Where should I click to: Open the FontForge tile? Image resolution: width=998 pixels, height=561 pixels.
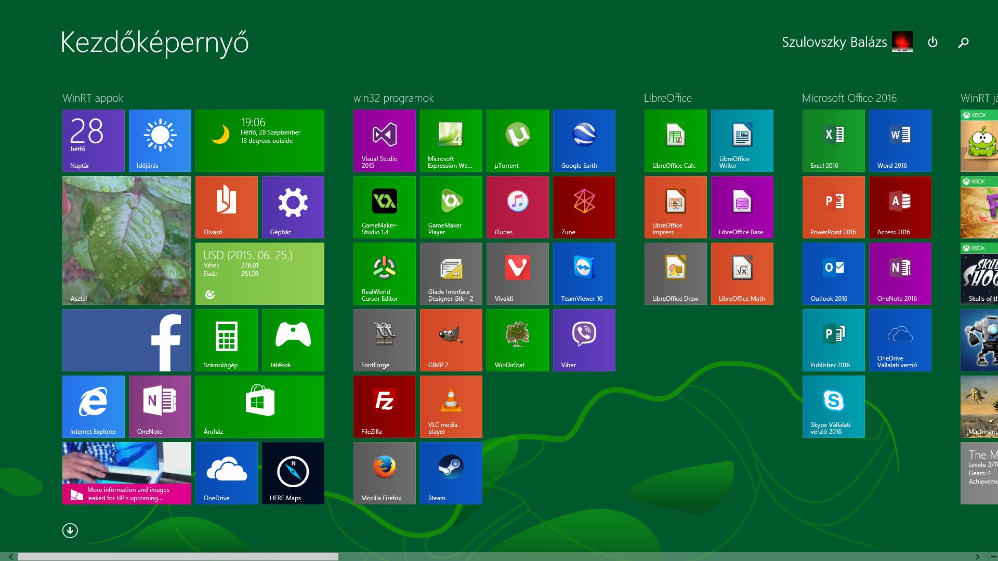[385, 340]
